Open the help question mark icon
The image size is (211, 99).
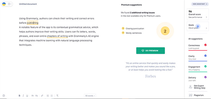(x=4, y=96)
